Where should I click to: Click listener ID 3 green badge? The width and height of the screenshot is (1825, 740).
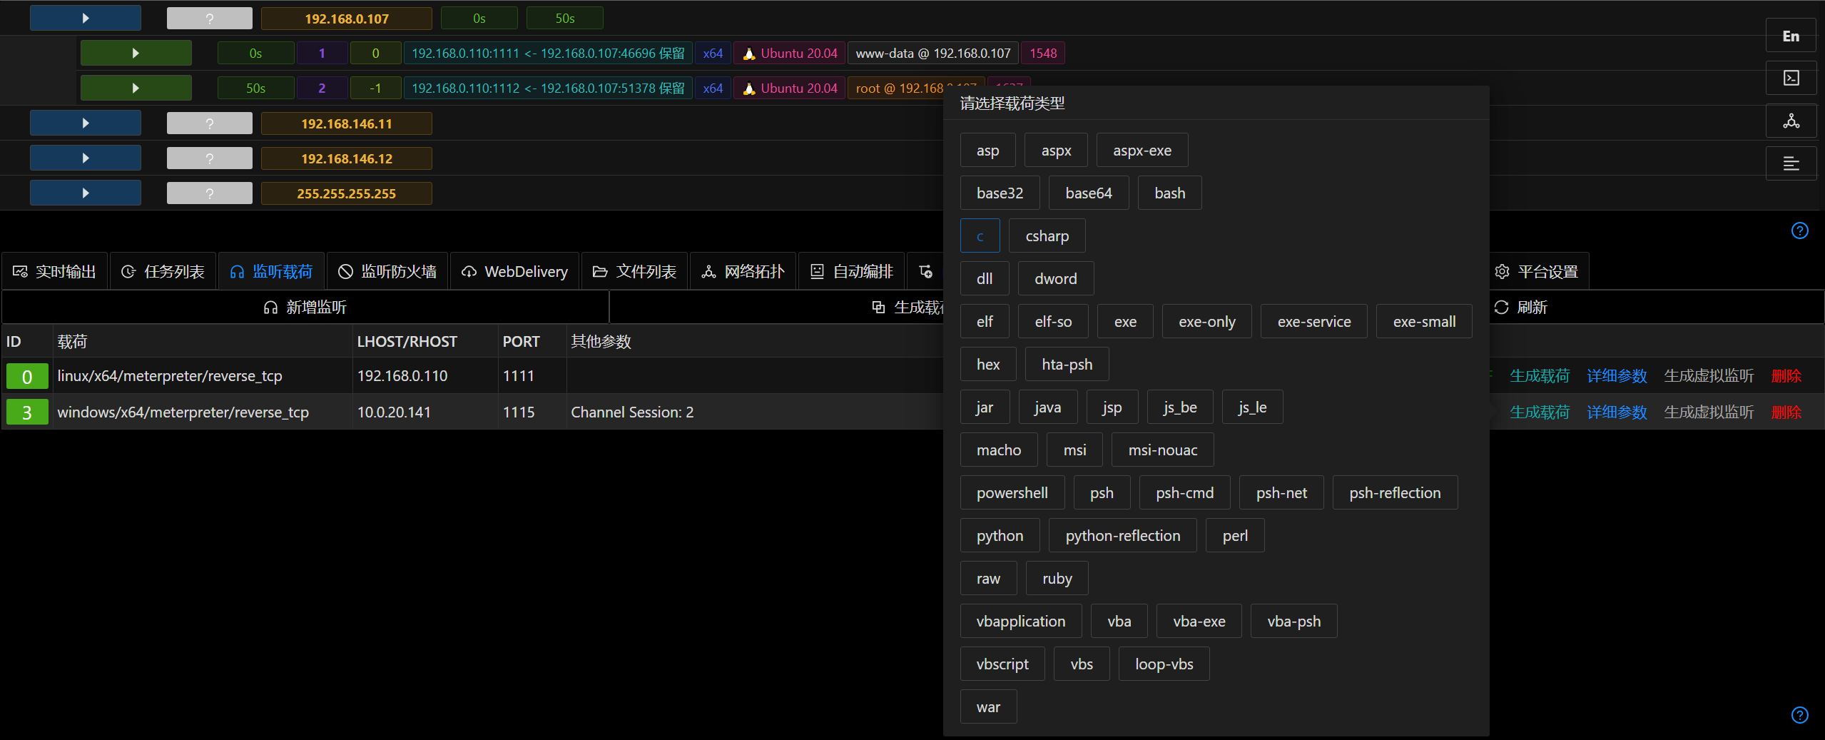[27, 412]
